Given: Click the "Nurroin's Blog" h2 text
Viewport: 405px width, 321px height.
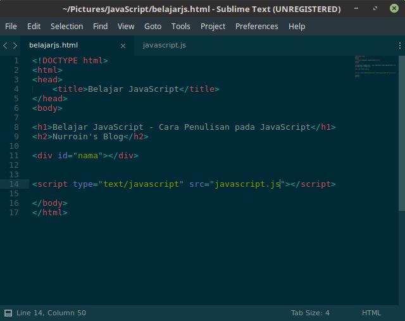Looking at the screenshot, I should pos(88,137).
